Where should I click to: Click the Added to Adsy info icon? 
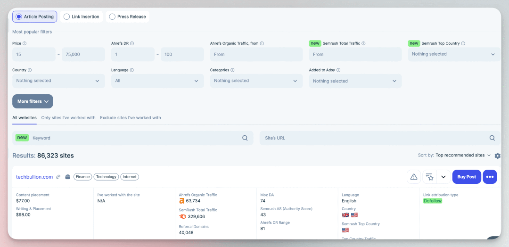[x=338, y=70]
